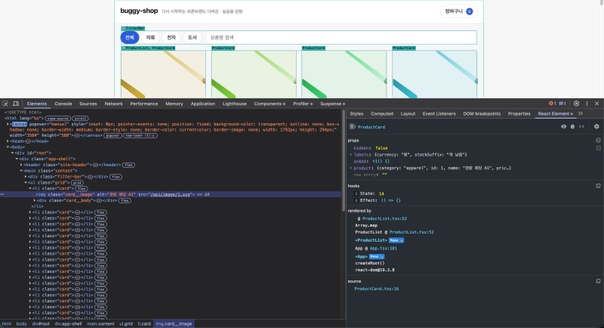The height and width of the screenshot is (328, 604).
Task: Open the Lighthouse tab
Action: coord(235,104)
